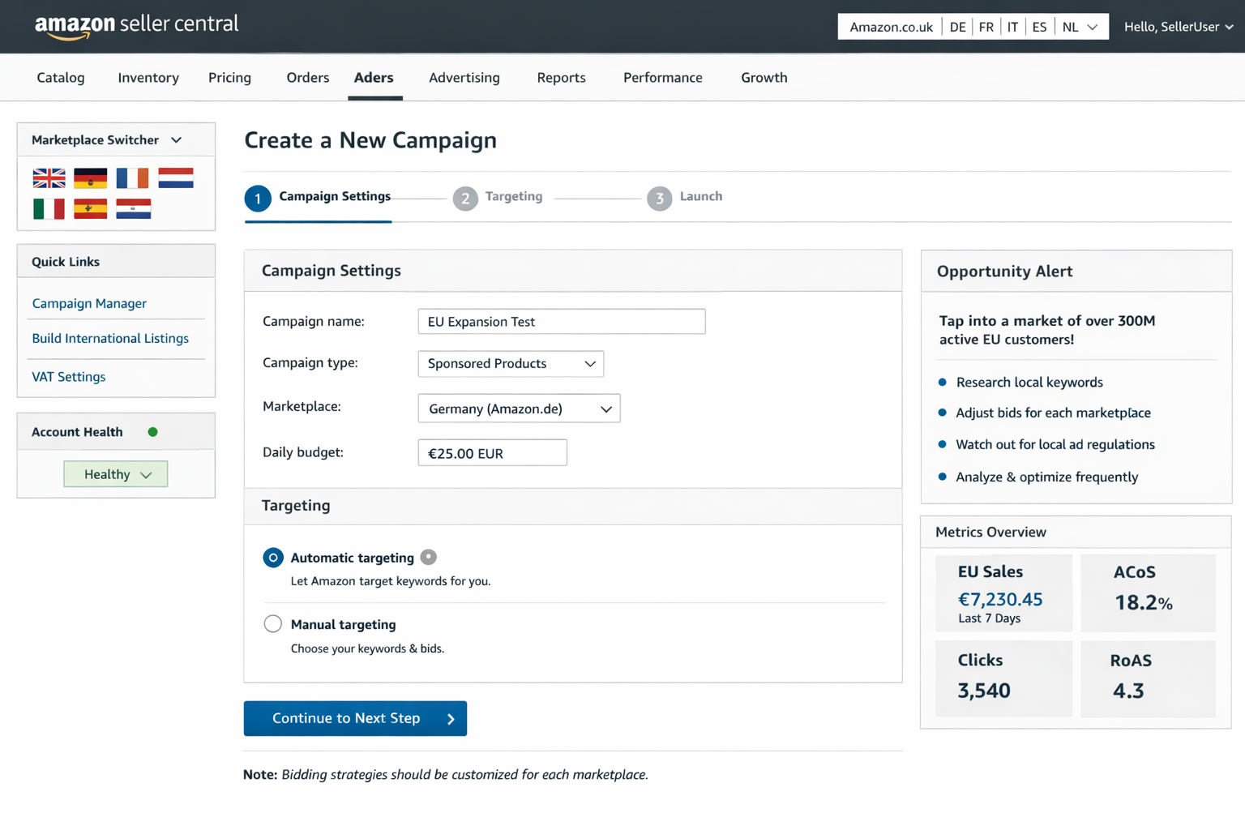Click the Campaign name input field
This screenshot has height=830, width=1245.
(x=562, y=321)
